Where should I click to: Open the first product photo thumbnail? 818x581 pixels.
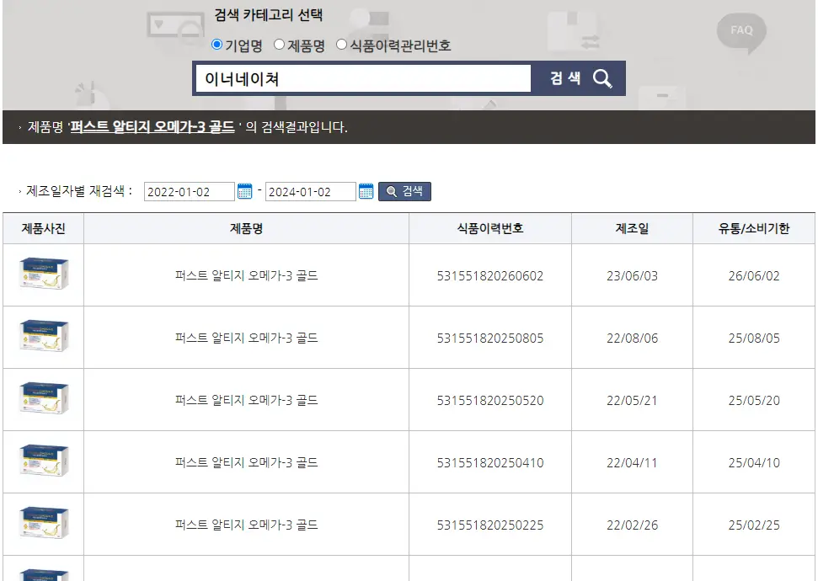click(x=44, y=274)
